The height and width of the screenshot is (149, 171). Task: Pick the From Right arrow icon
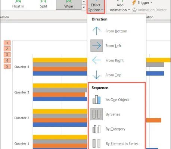[x=97, y=60]
